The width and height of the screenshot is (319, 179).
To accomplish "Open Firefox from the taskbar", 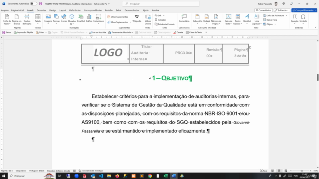I will (x=117, y=176).
